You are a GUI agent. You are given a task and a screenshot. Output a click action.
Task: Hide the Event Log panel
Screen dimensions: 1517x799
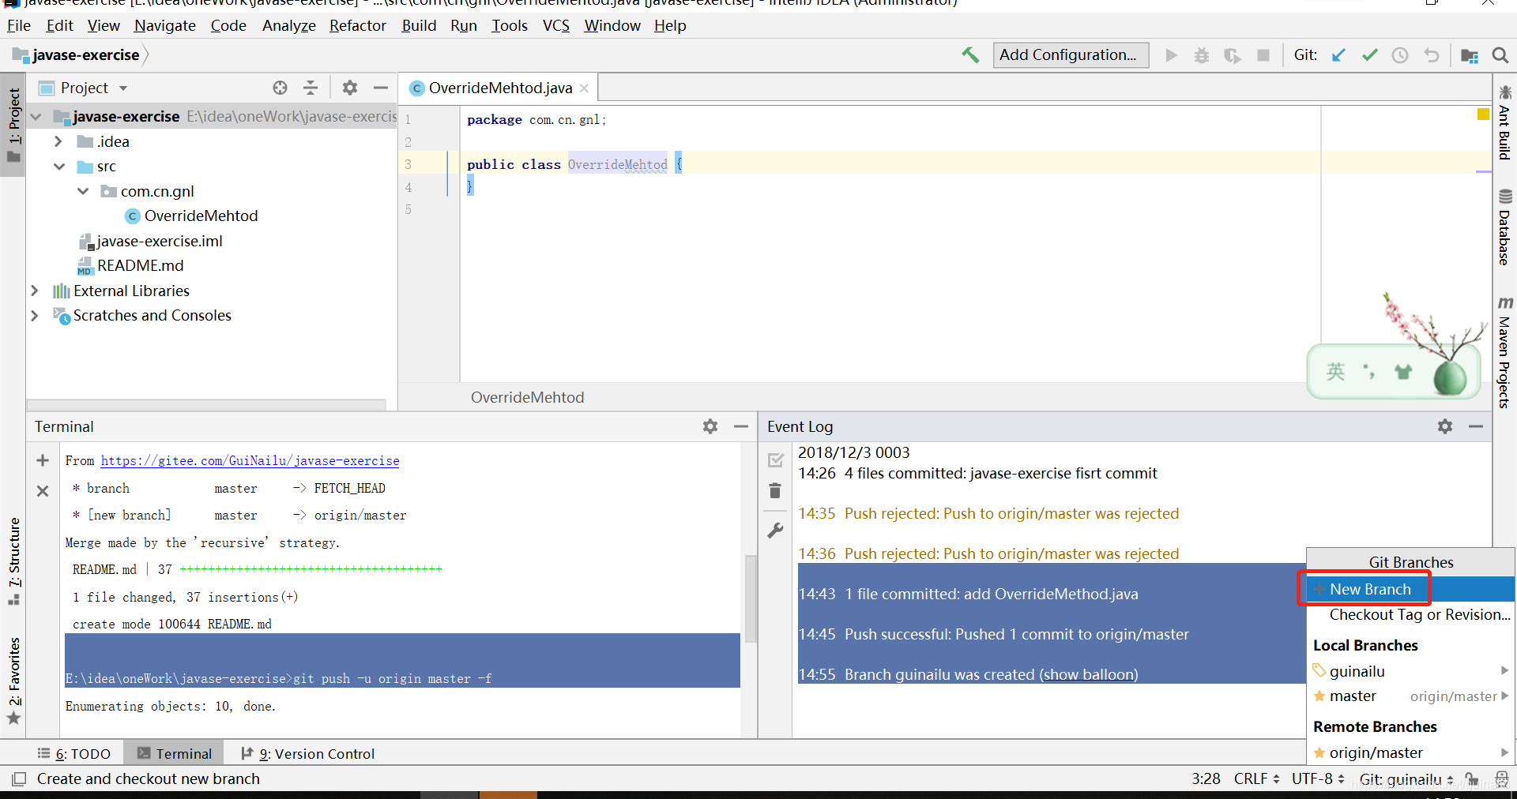(1476, 426)
